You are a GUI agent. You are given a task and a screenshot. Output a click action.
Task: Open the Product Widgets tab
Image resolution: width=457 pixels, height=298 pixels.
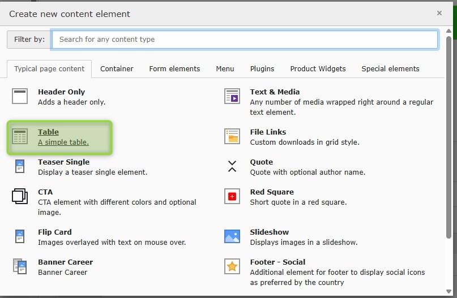(318, 68)
